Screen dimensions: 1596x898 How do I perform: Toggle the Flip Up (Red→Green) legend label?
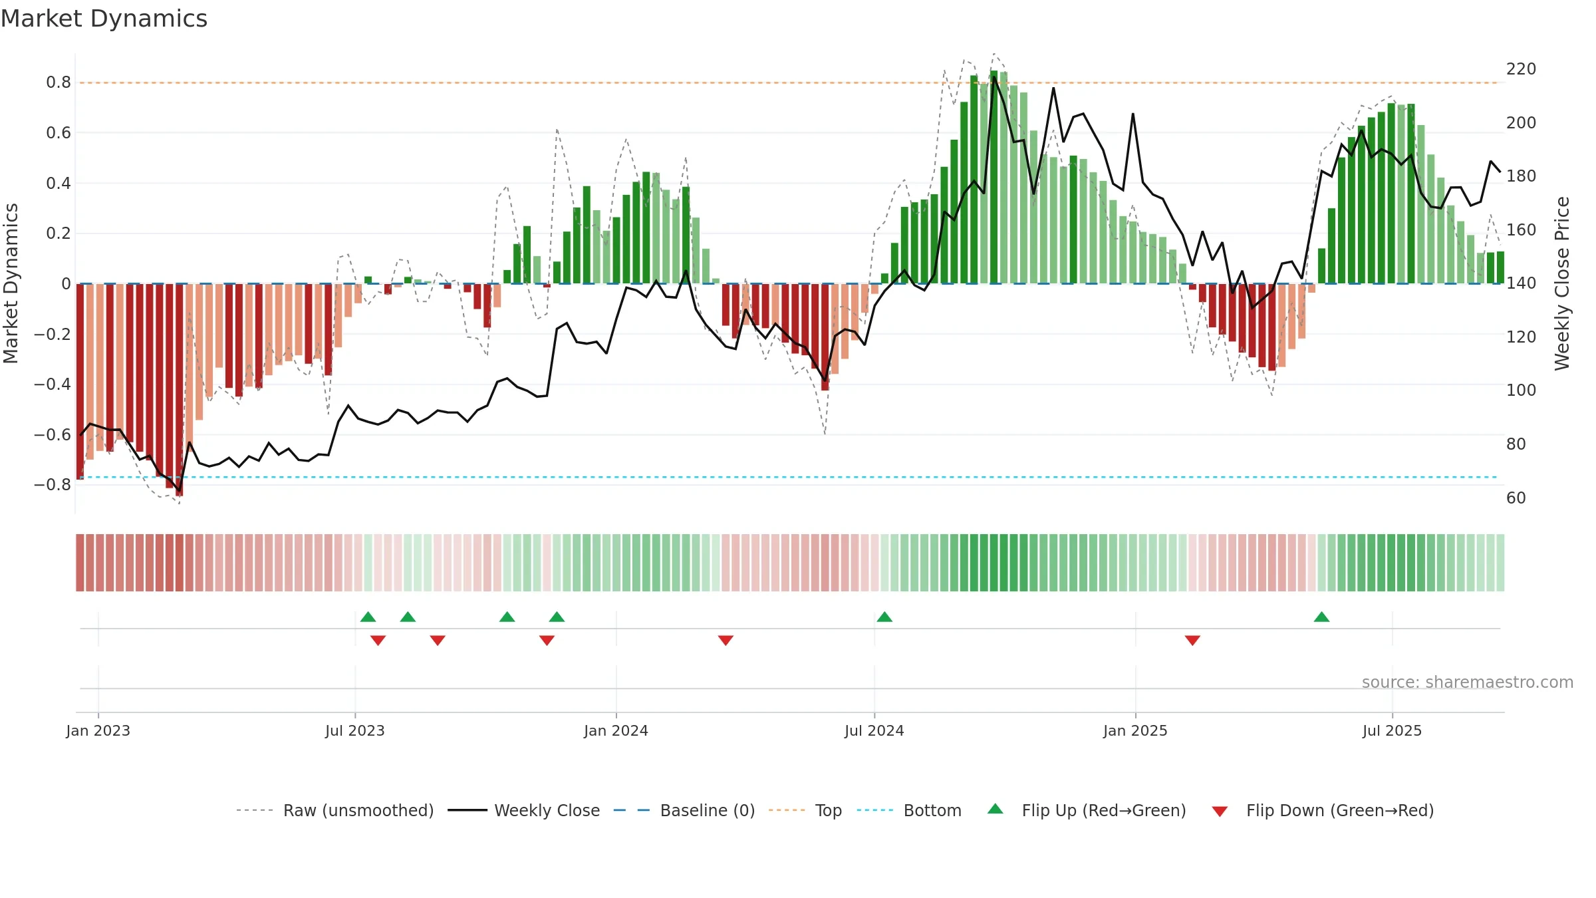click(1104, 810)
